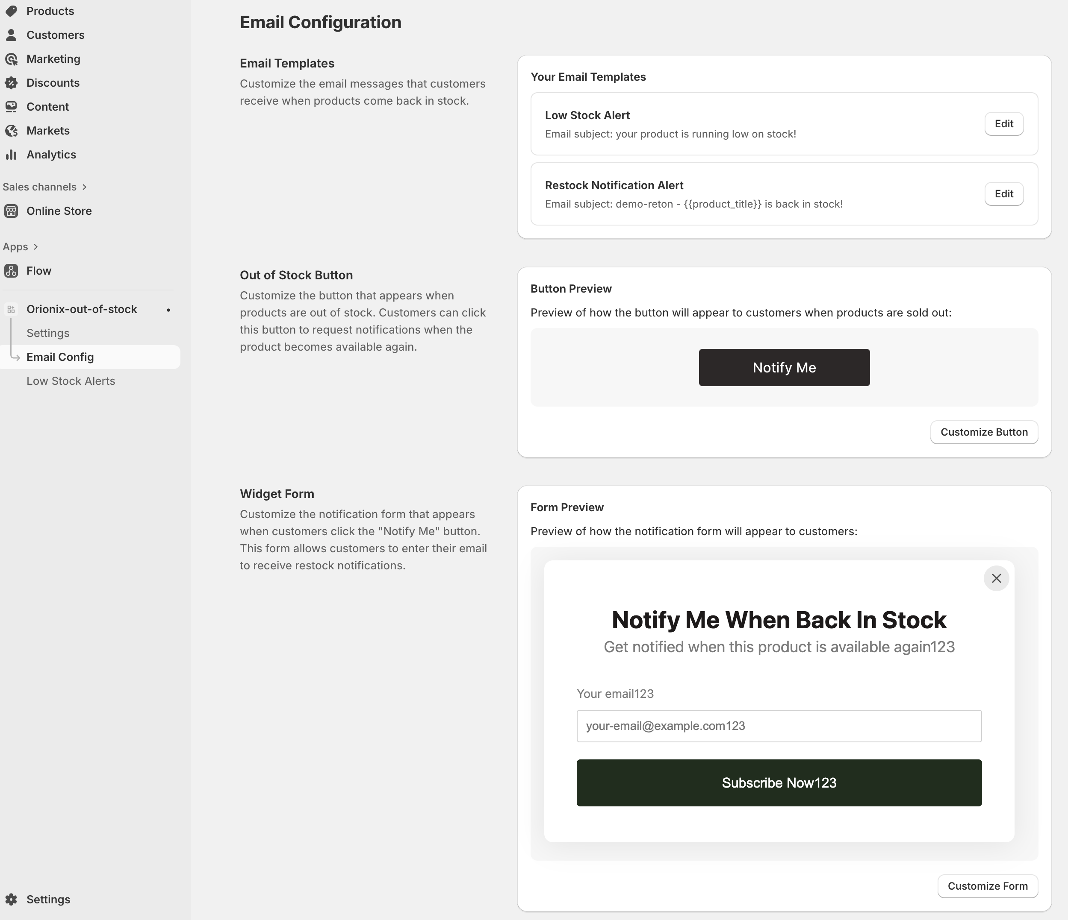Screen dimensions: 1068x920
Task: Click the Customers person icon
Action: click(x=12, y=35)
